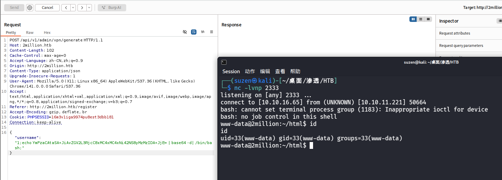Click the 'bash: no job control' terminal line
This screenshot has height=180, width=502.
[x=279, y=117]
